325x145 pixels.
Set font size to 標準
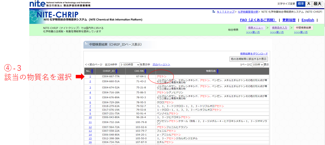(301, 4)
